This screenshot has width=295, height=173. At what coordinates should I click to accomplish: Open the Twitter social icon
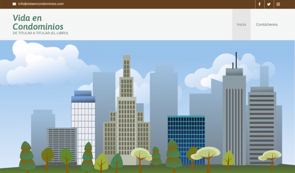[x=269, y=4]
